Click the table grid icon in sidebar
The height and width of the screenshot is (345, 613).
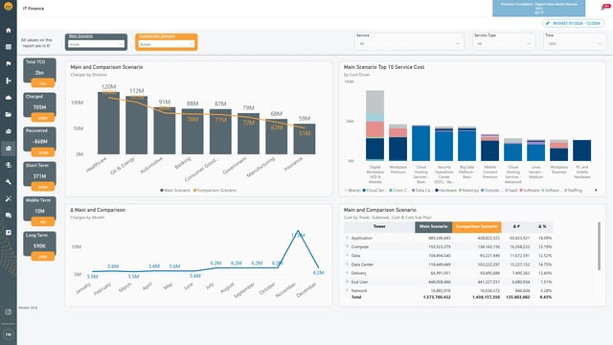pyautogui.click(x=9, y=47)
